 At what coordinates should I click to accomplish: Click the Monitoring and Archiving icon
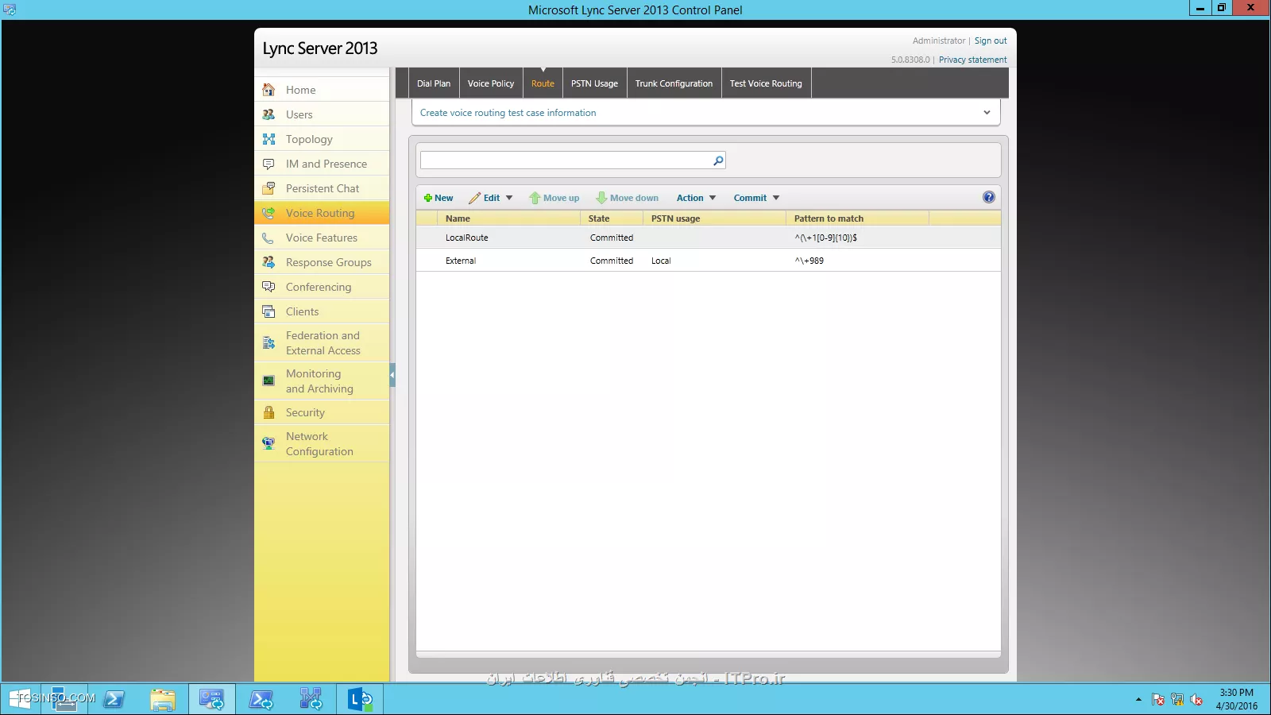[268, 381]
